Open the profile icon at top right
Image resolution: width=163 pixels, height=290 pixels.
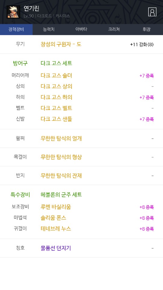click(x=152, y=12)
